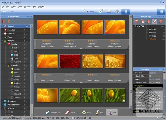Click the Events category icon
This screenshot has width=166, height=120.
[5, 33]
